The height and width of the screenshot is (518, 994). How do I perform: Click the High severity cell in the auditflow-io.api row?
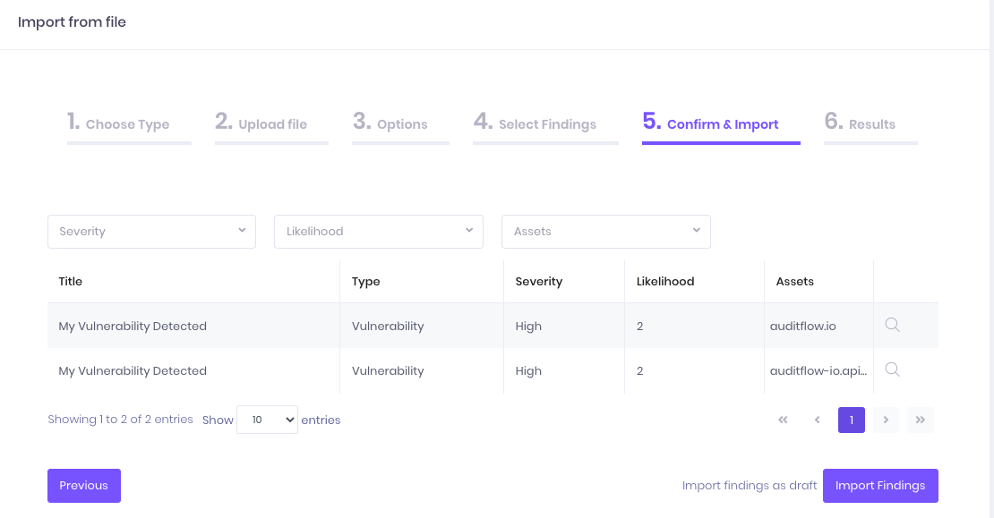(564, 371)
